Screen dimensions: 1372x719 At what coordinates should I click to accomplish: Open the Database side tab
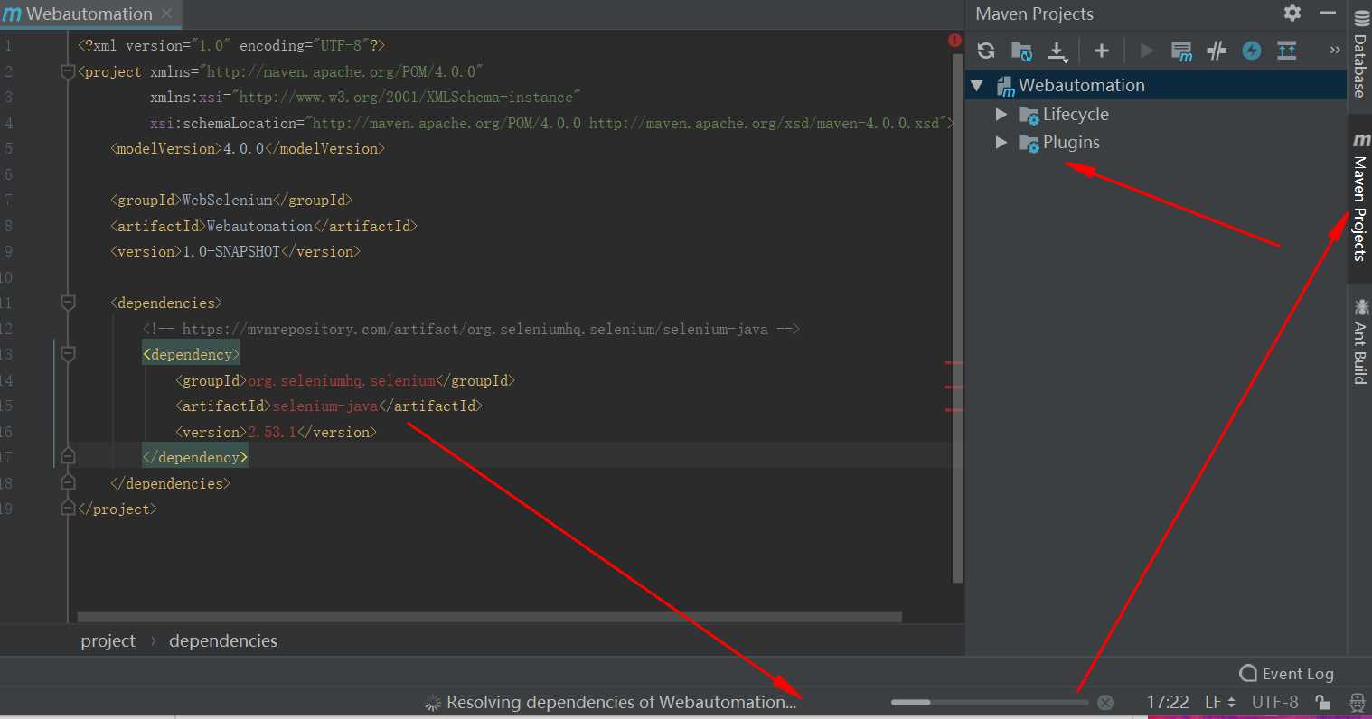1360,56
